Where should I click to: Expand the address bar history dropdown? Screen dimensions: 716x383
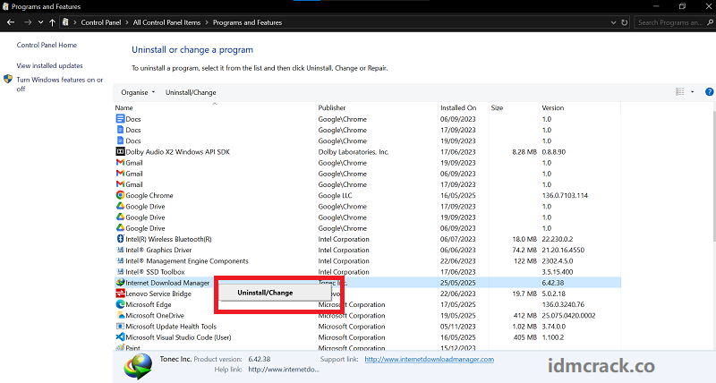point(613,22)
